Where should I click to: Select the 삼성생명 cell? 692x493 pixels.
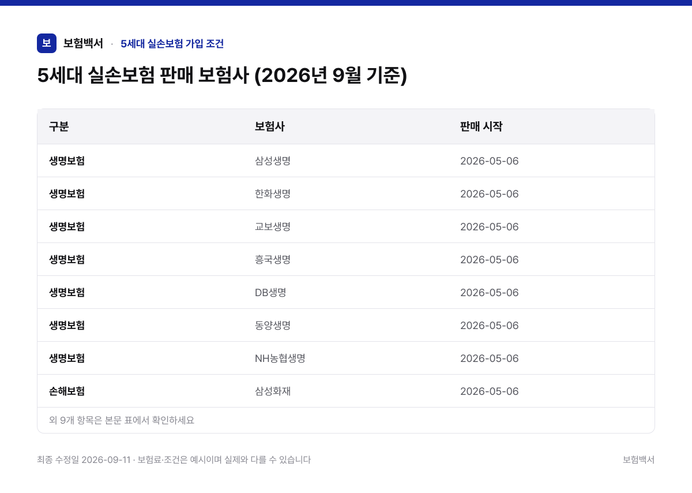coord(273,161)
